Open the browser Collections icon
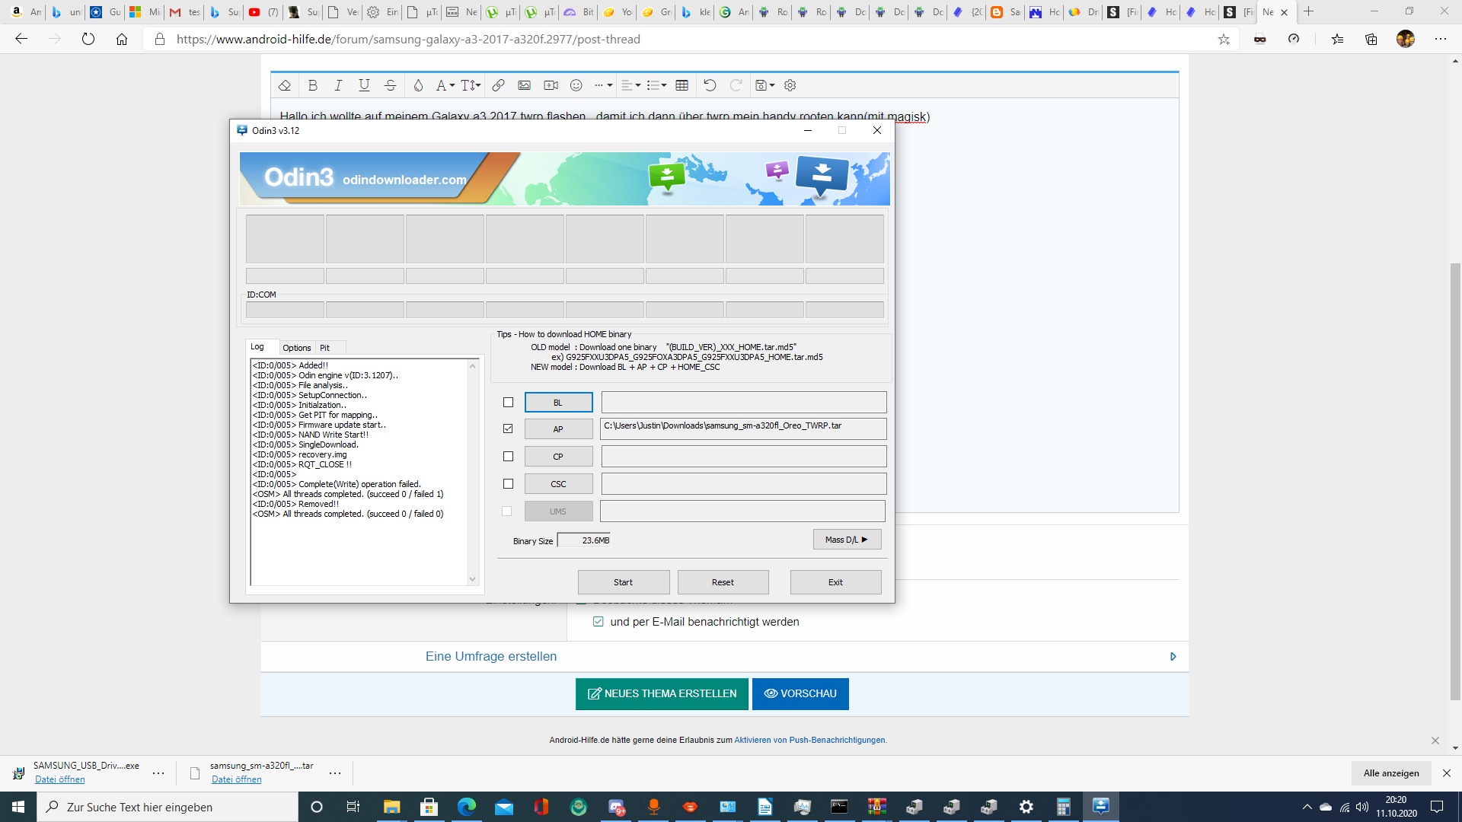 [x=1371, y=40]
